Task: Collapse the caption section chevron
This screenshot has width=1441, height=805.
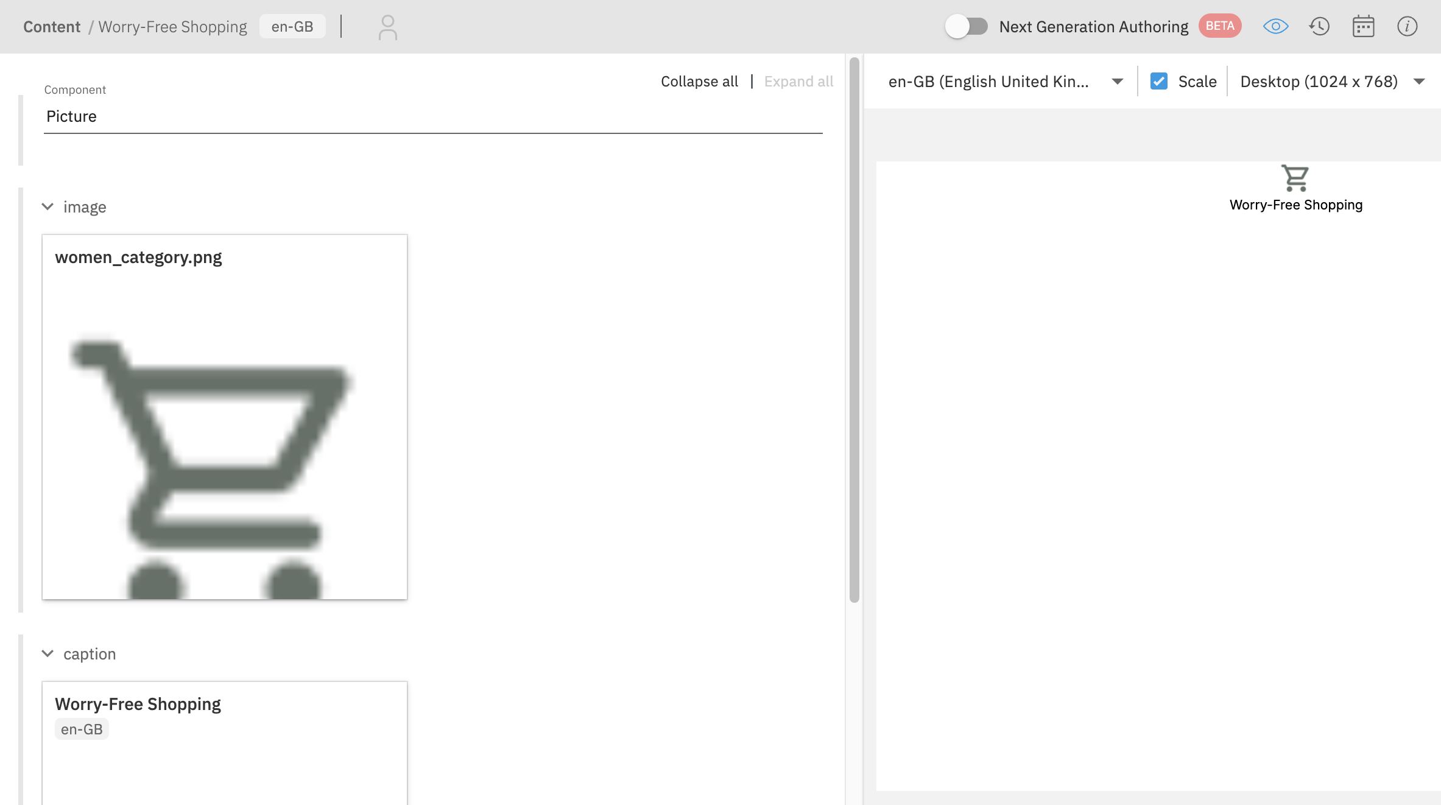Action: 48,654
